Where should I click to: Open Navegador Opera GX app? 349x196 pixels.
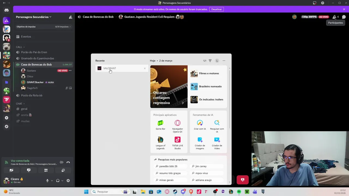click(177, 126)
